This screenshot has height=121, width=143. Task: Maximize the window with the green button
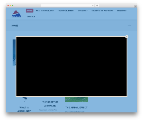[13, 6]
